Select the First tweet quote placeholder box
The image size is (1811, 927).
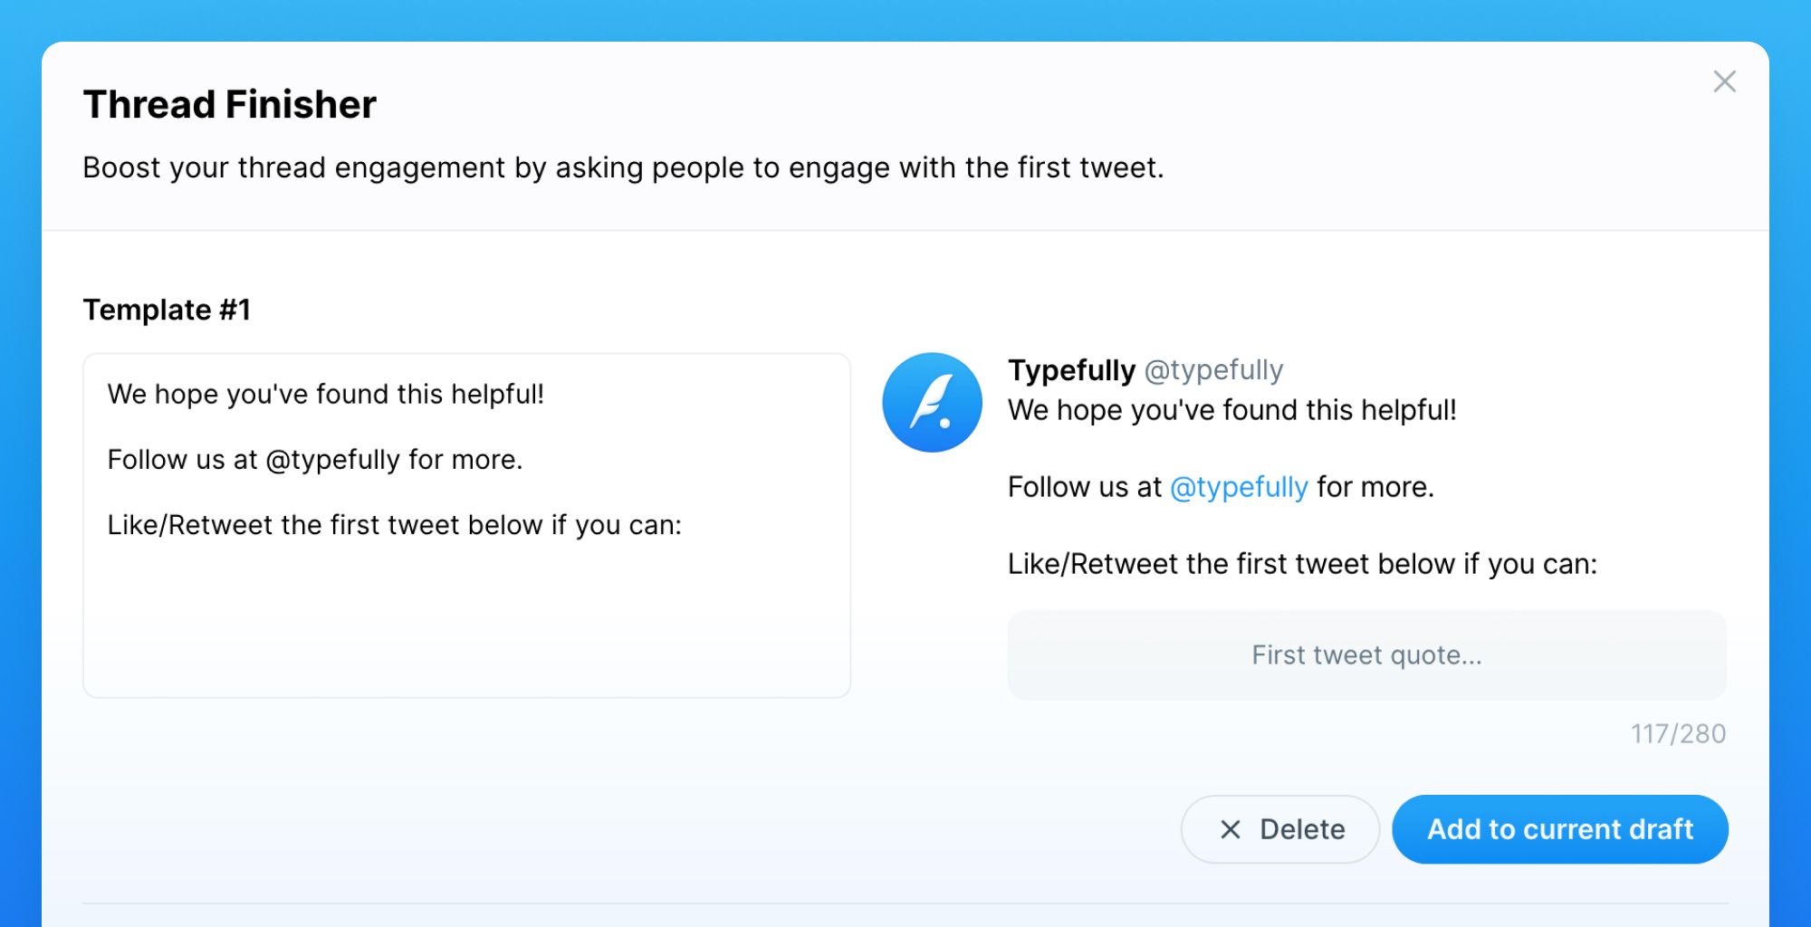(x=1366, y=655)
